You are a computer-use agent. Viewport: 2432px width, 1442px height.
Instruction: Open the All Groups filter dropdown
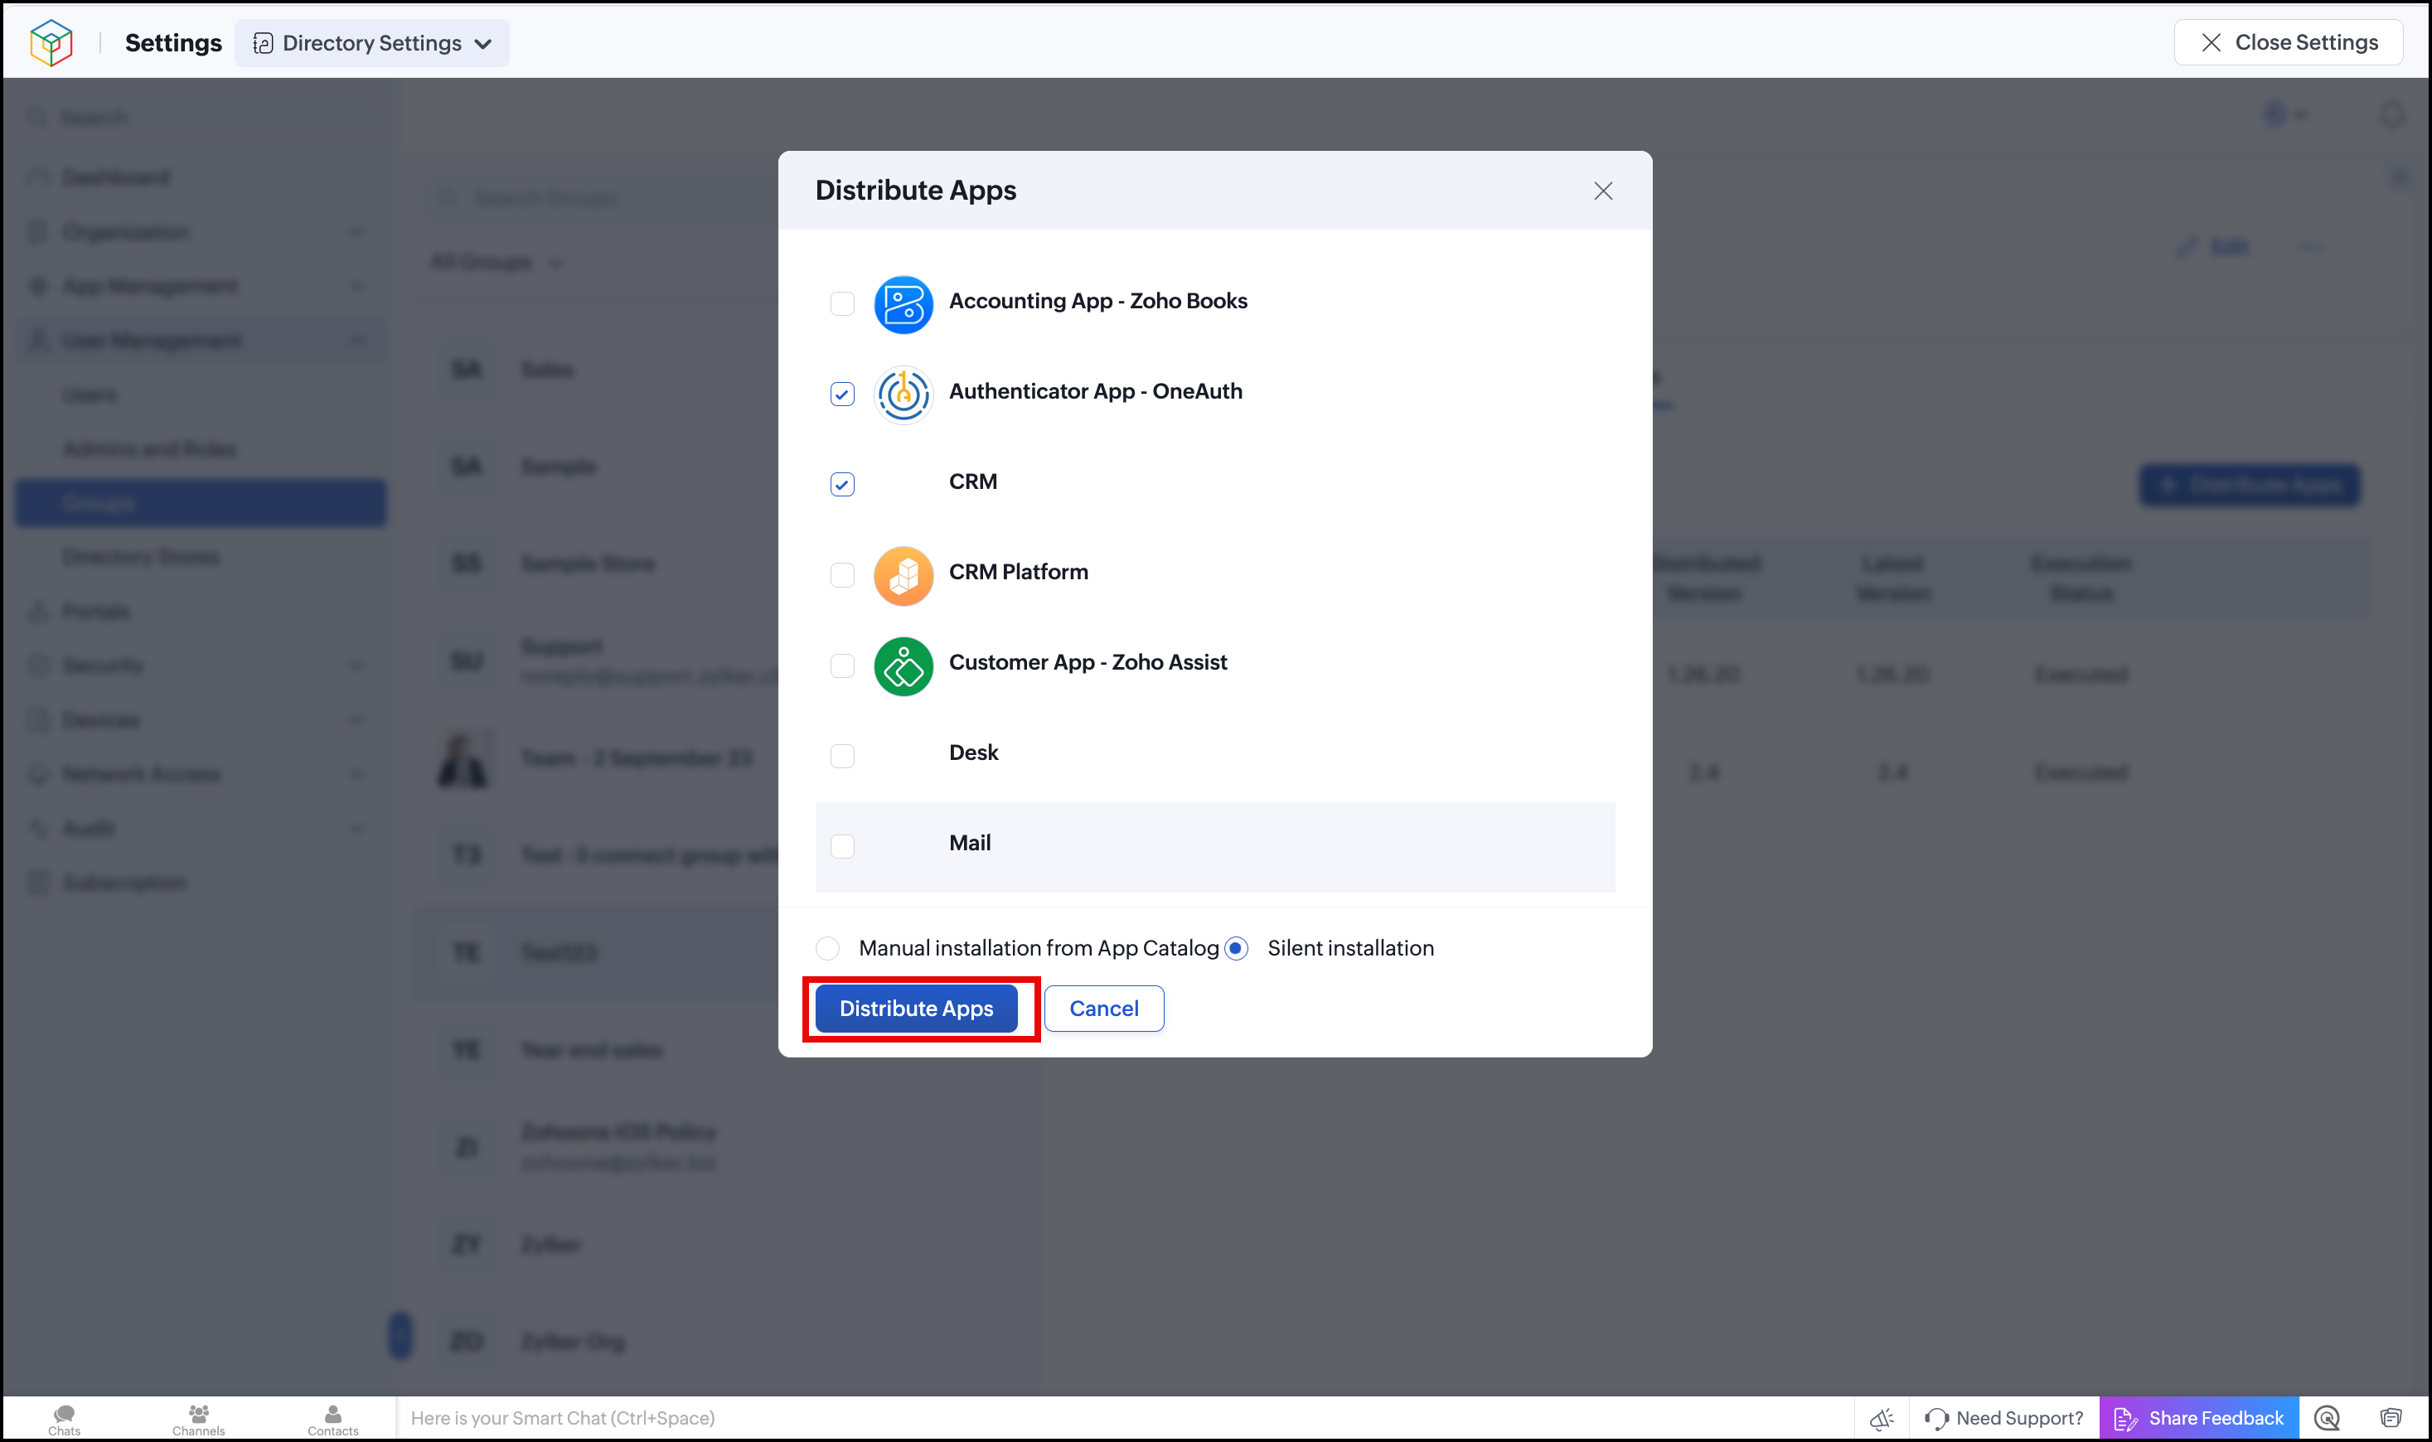click(497, 263)
